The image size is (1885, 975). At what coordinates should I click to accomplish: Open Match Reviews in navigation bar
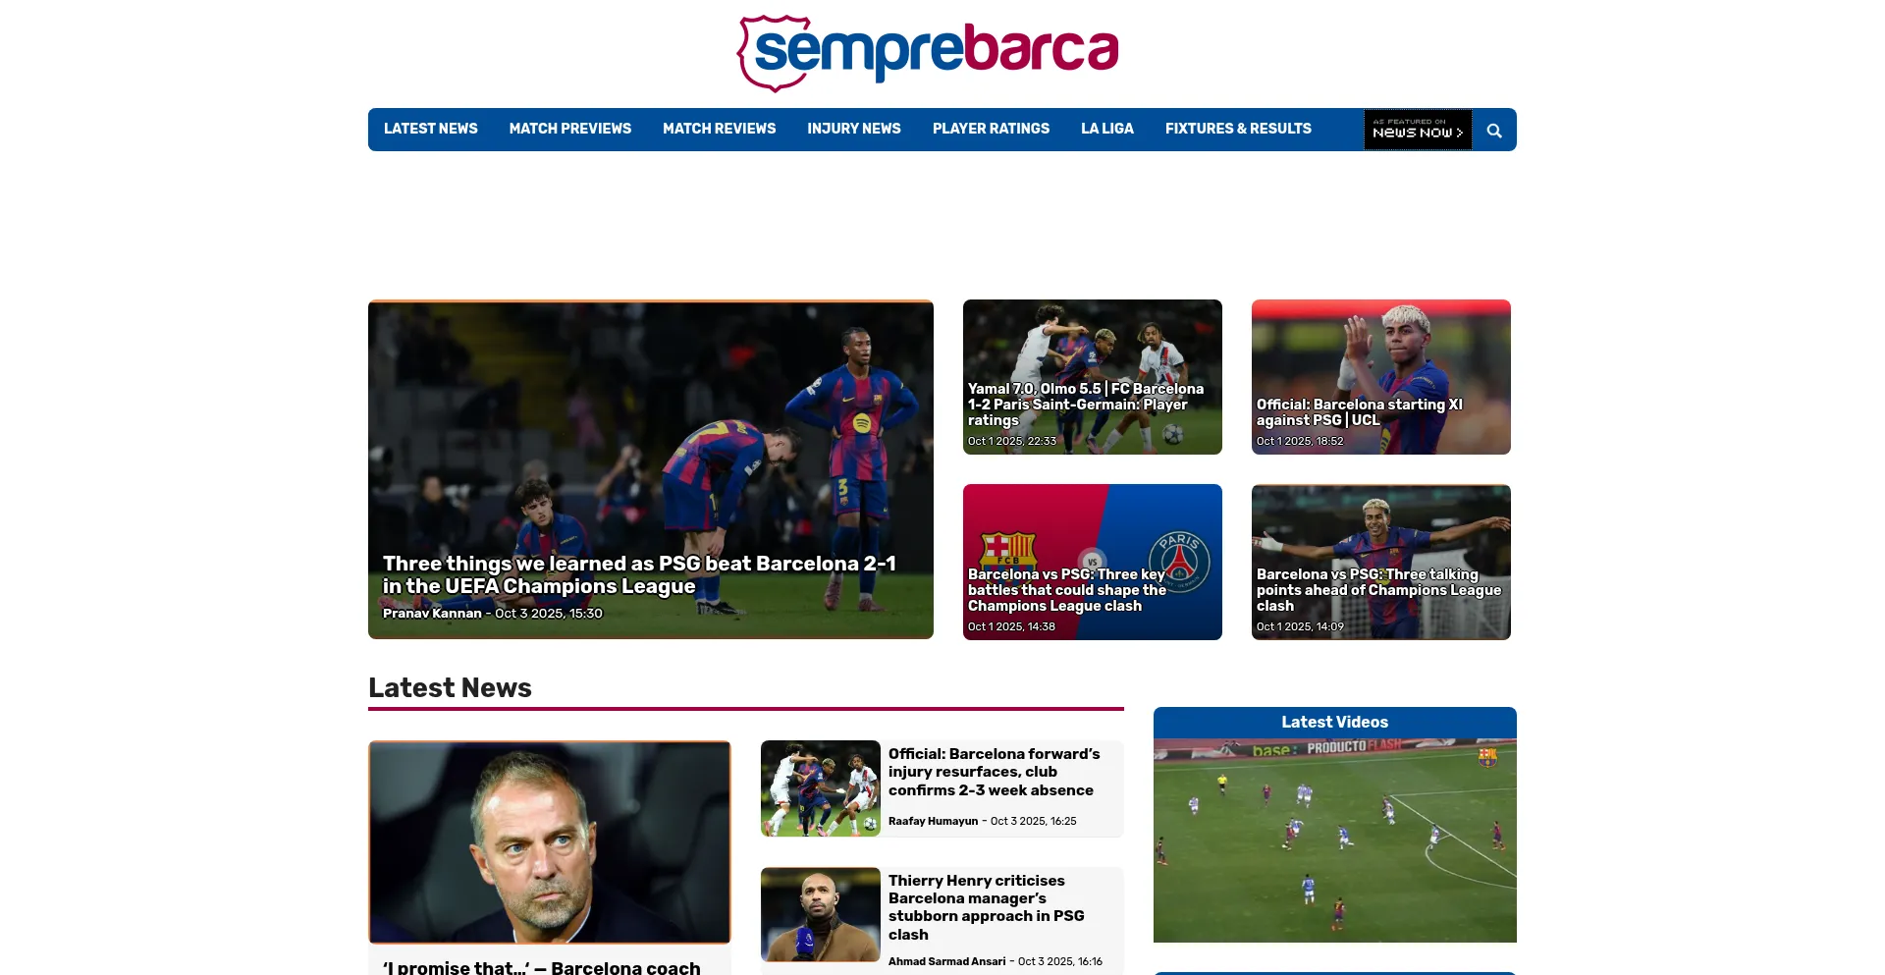click(x=720, y=129)
